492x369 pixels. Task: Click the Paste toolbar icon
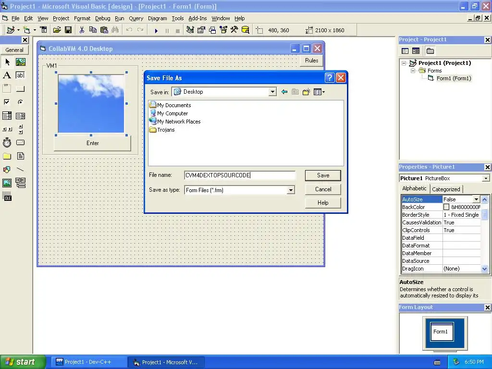click(104, 30)
